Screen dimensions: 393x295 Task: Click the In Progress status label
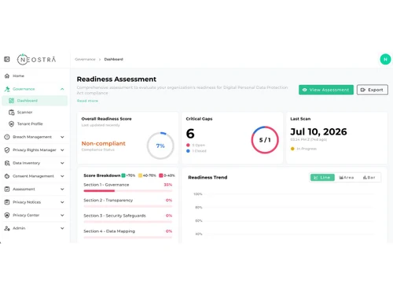pyautogui.click(x=307, y=149)
